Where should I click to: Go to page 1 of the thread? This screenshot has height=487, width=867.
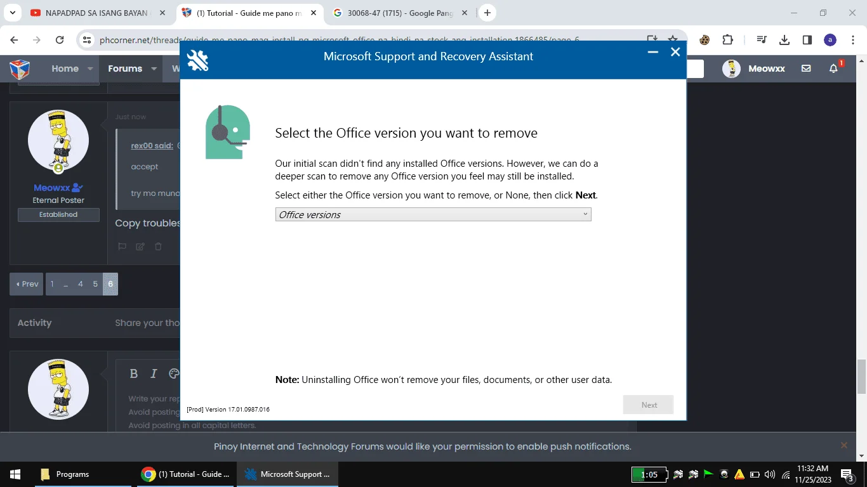click(52, 284)
